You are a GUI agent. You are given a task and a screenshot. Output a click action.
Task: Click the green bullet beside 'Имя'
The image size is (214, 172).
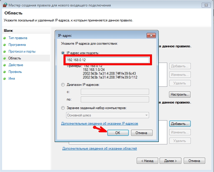pos(4,79)
